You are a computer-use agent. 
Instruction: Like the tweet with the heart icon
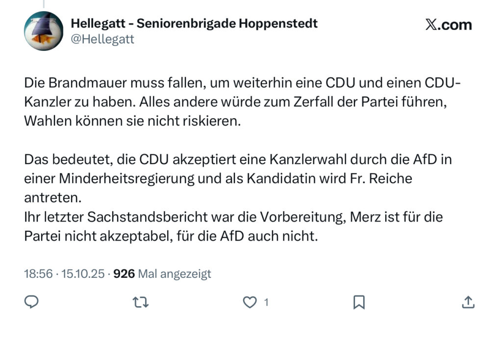pyautogui.click(x=250, y=302)
